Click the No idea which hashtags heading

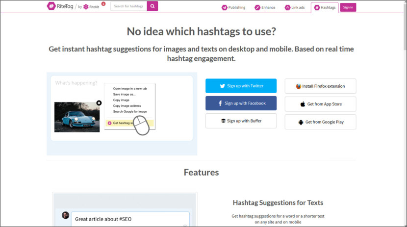coord(201,31)
